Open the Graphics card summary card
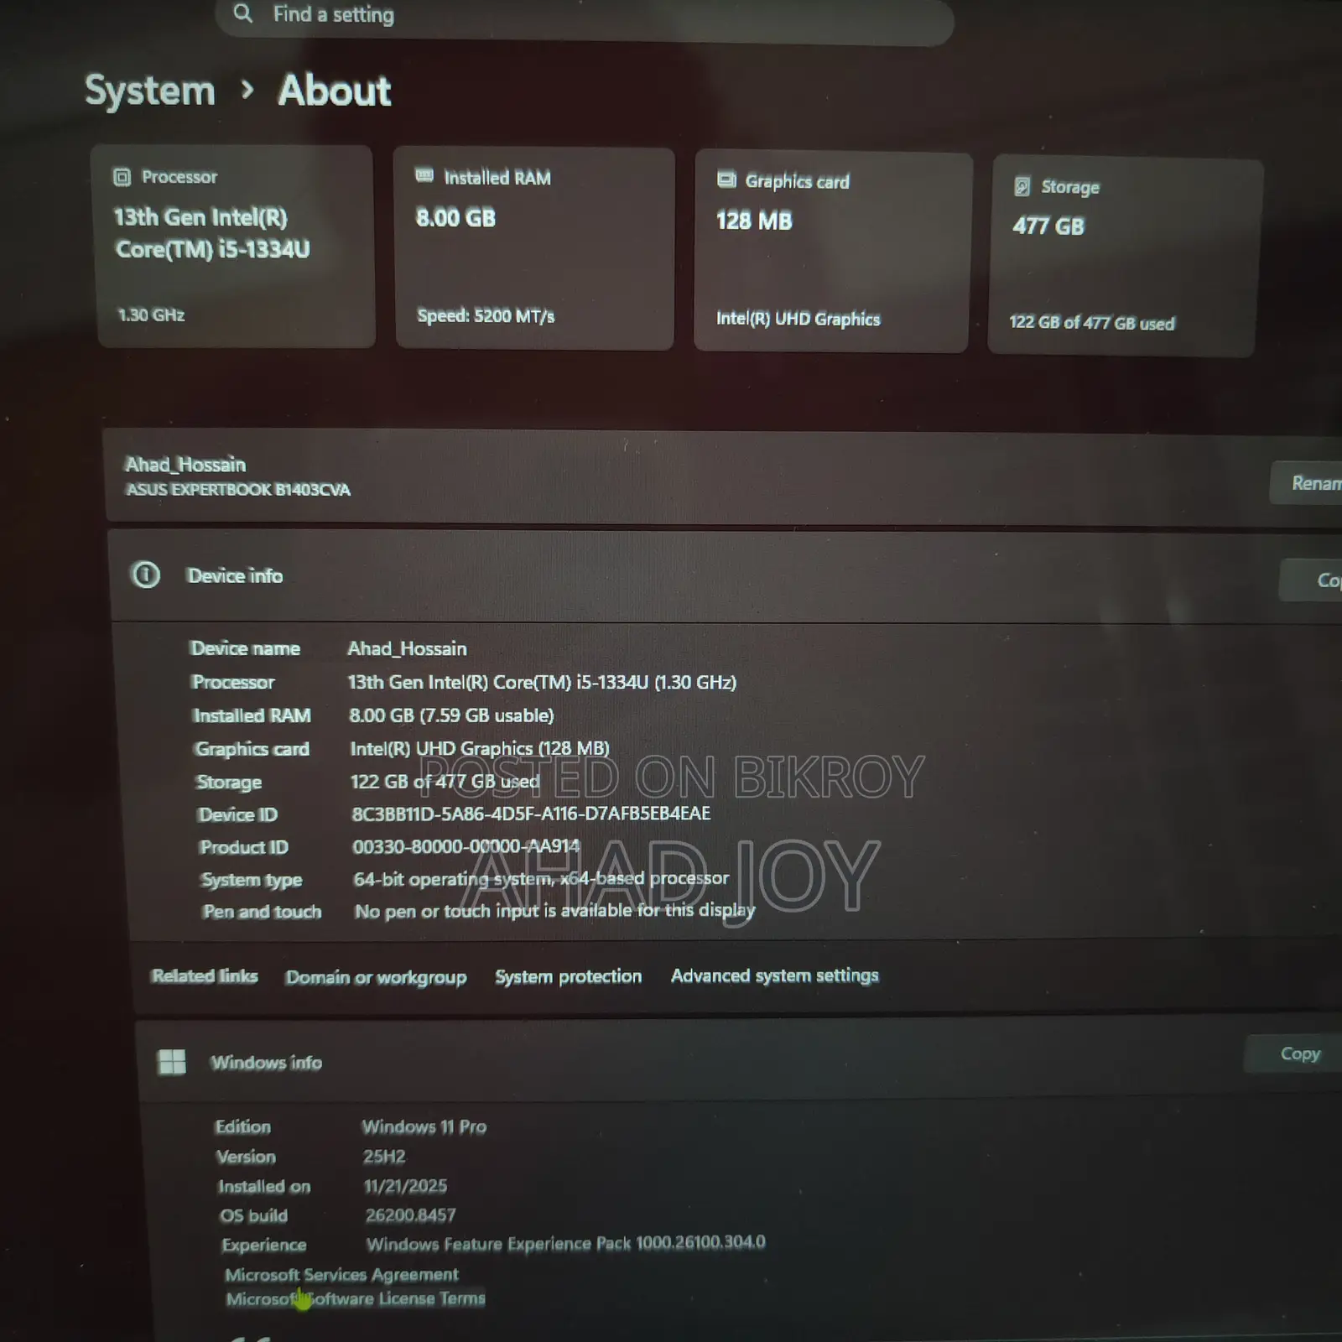Screen dimensions: 1342x1342 click(832, 252)
